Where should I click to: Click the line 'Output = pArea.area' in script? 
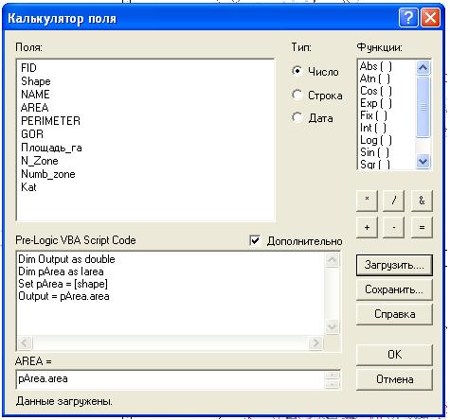63,296
